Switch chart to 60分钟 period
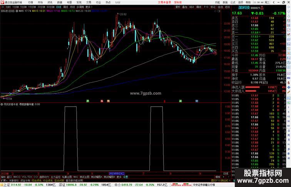This screenshot has width=291, height=187. 50,7
